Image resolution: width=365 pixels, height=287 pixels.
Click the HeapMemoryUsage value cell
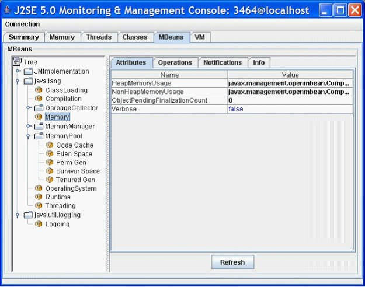pos(290,83)
